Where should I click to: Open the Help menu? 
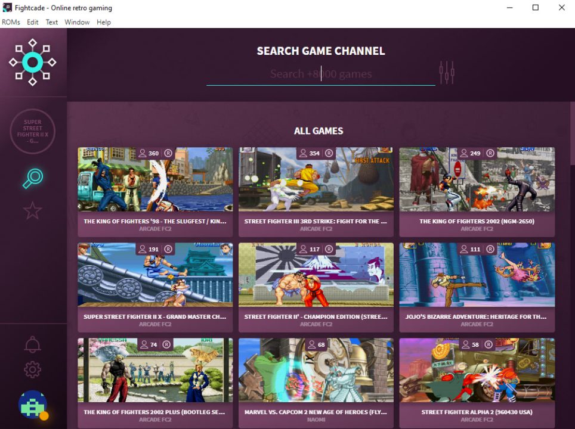click(x=104, y=22)
